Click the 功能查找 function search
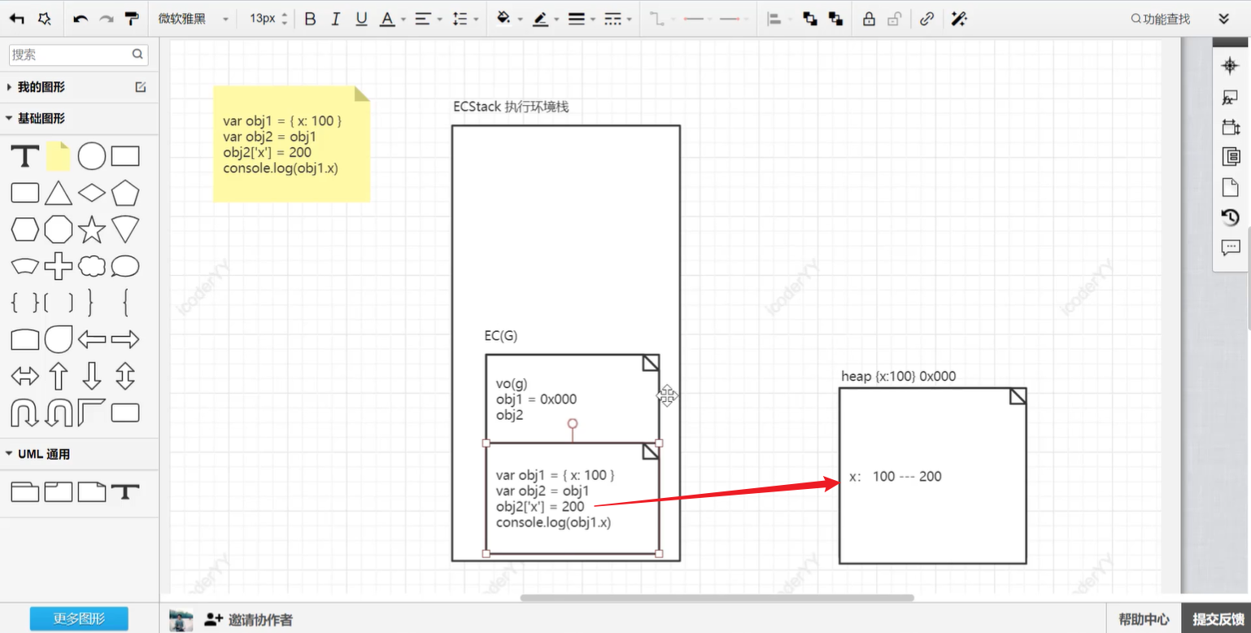This screenshot has height=633, width=1251. click(1161, 19)
